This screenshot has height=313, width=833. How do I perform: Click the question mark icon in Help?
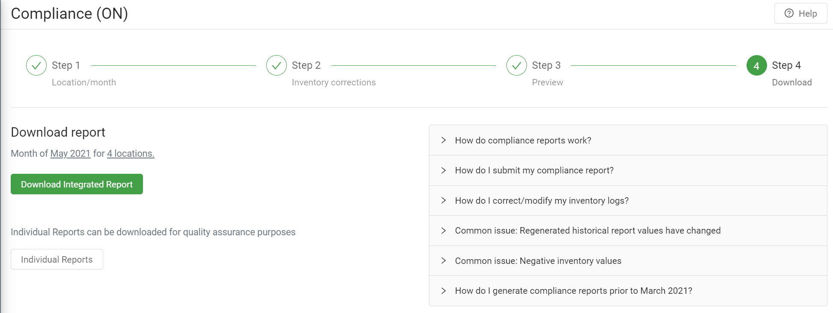click(x=789, y=13)
